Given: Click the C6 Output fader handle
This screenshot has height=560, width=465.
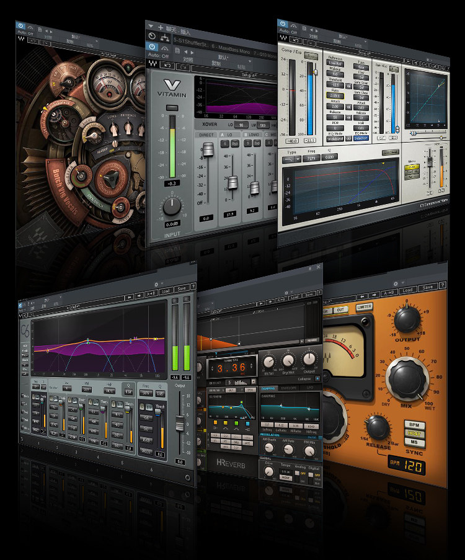Looking at the screenshot, I should click(180, 424).
